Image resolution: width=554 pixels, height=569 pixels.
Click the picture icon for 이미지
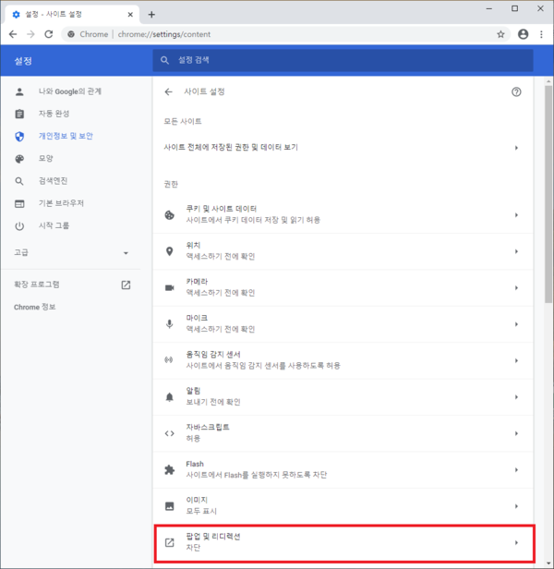point(169,506)
